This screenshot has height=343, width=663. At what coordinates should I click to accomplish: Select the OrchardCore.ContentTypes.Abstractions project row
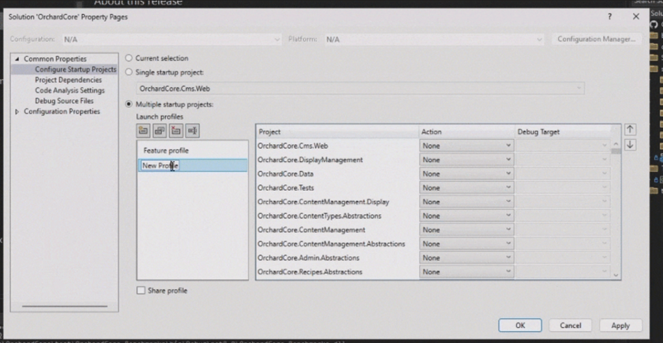337,216
